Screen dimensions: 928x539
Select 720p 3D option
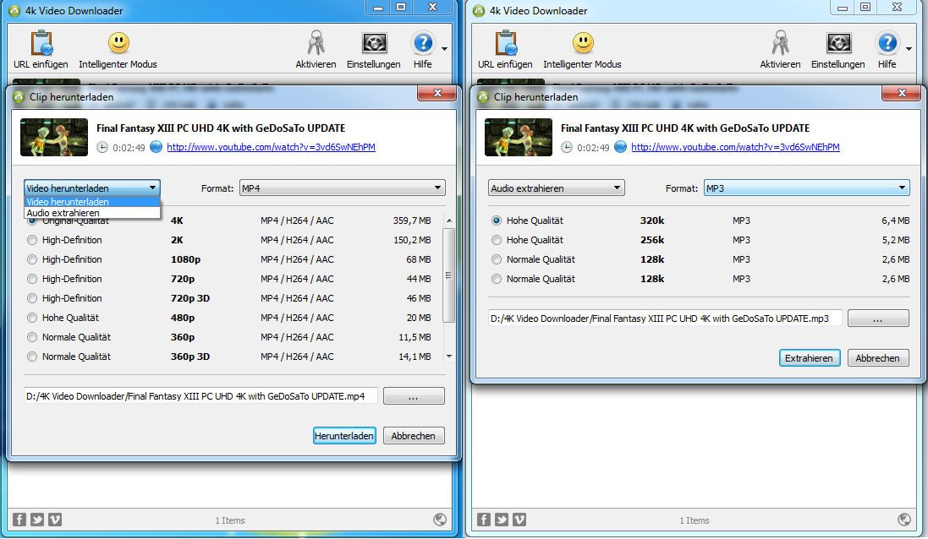pos(32,298)
